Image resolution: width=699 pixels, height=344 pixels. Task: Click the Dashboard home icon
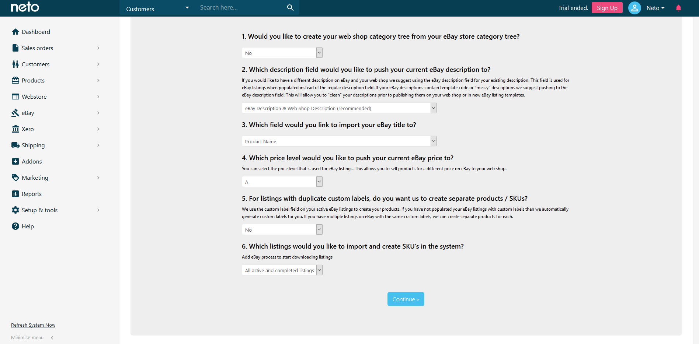15,32
